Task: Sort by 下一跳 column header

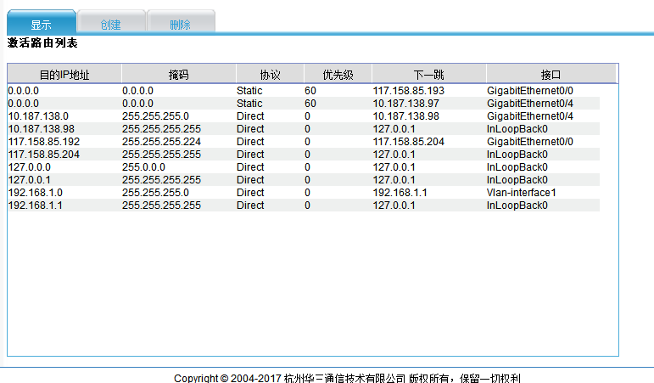Action: 428,75
